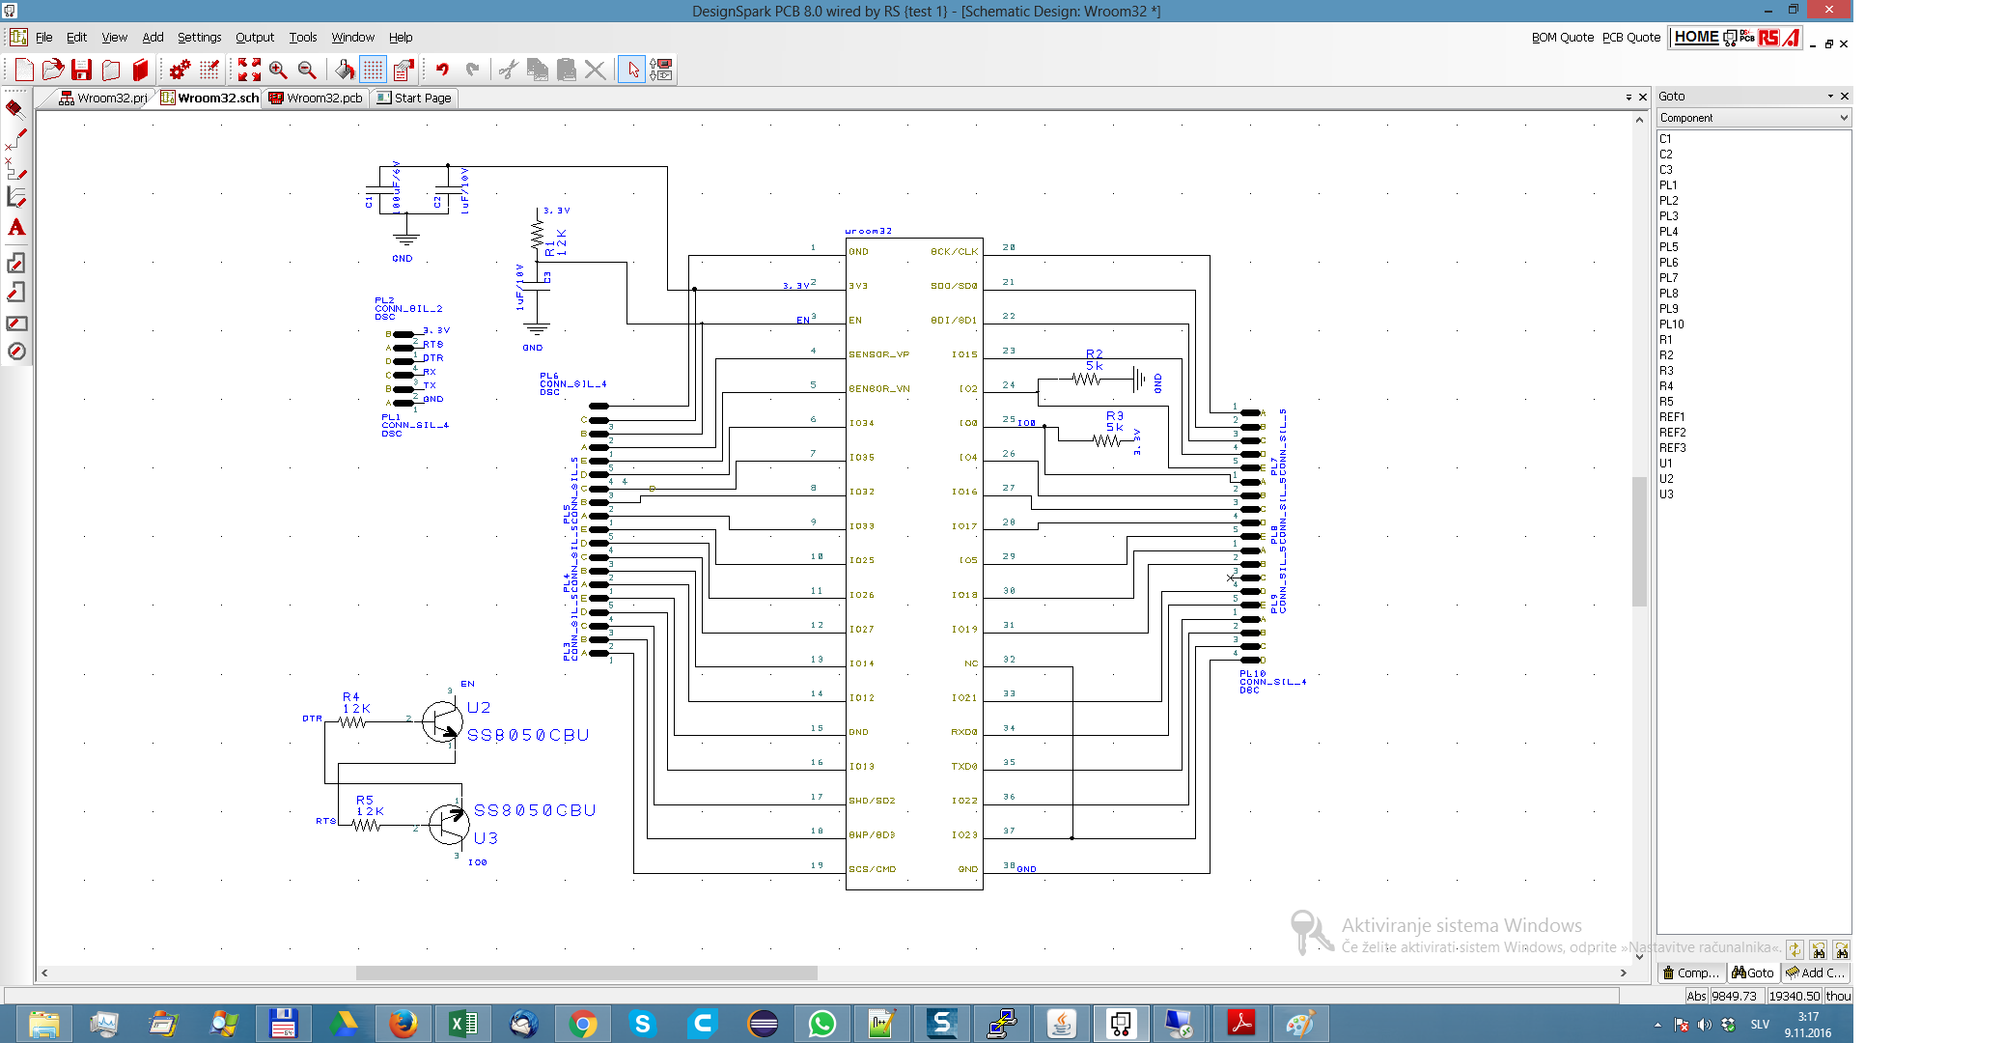The image size is (2004, 1043).
Task: Select component REF1 in the Goto list
Action: 1673,417
